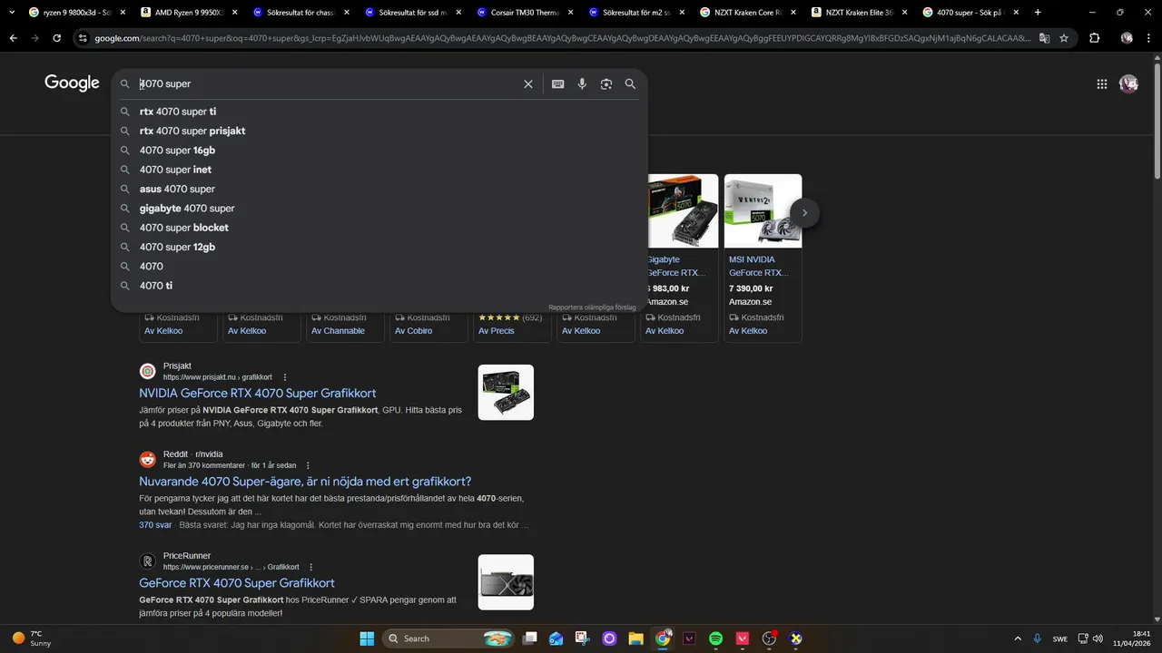Viewport: 1162px width, 653px height.
Task: Click the address bar URL
Action: 563,38
